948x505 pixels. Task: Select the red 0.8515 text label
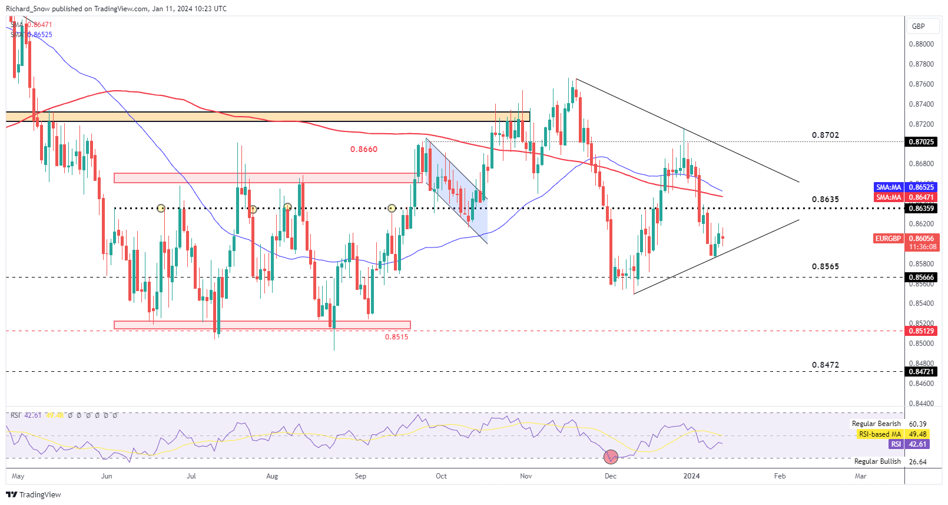(x=396, y=337)
